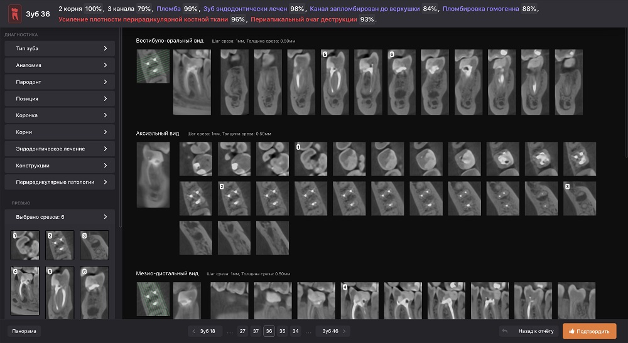Image resolution: width=628 pixels, height=343 pixels.
Task: Click the main page scrollbar at right edge
Action: tap(626, 92)
